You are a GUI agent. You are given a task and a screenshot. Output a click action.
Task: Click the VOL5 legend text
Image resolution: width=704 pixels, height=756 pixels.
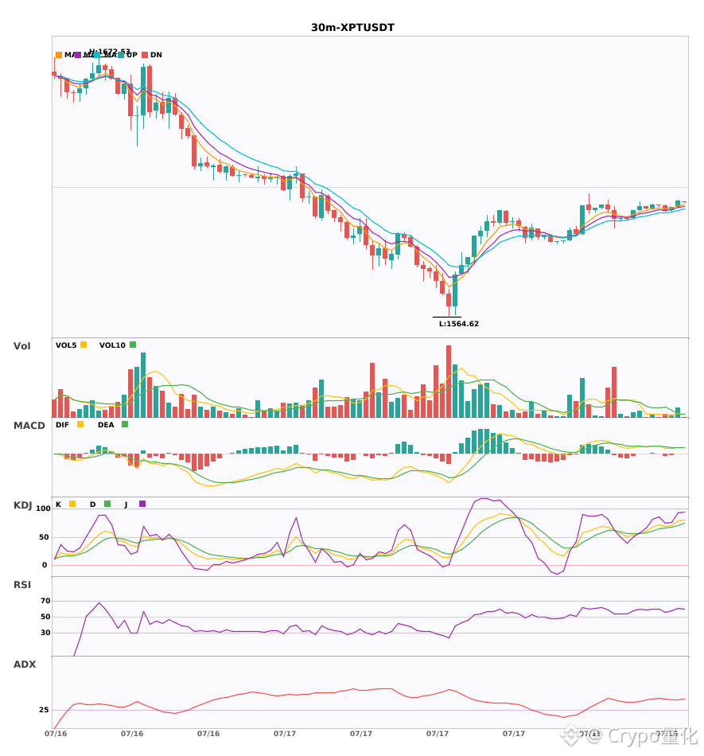coord(66,345)
